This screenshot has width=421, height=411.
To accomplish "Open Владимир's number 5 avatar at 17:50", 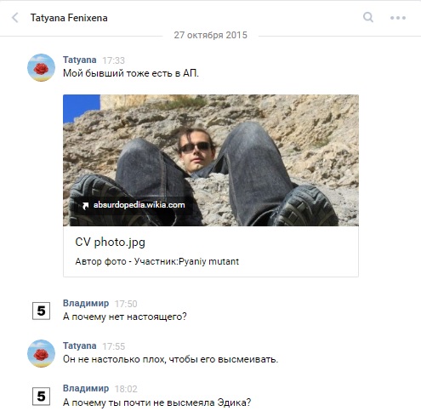I will (x=41, y=311).
